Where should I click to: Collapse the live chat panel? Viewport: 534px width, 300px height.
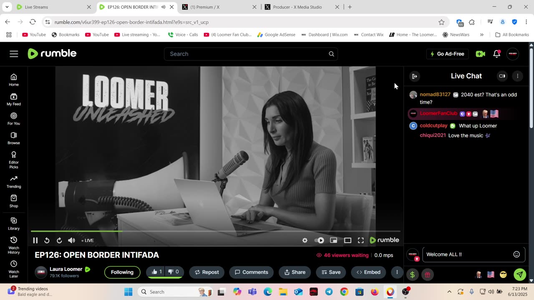[x=414, y=76]
